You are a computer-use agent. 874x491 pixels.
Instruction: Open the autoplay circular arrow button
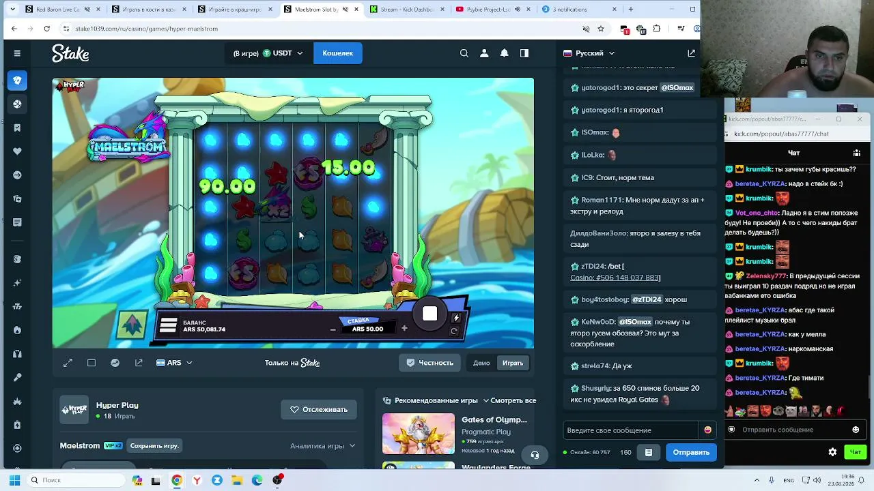coord(454,331)
